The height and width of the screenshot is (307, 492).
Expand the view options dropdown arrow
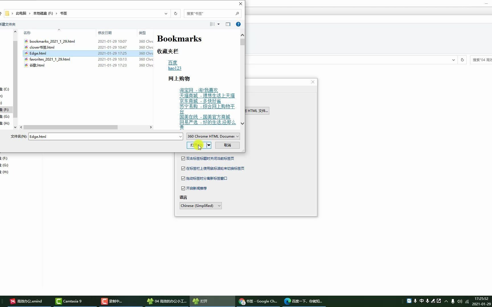coord(219,24)
